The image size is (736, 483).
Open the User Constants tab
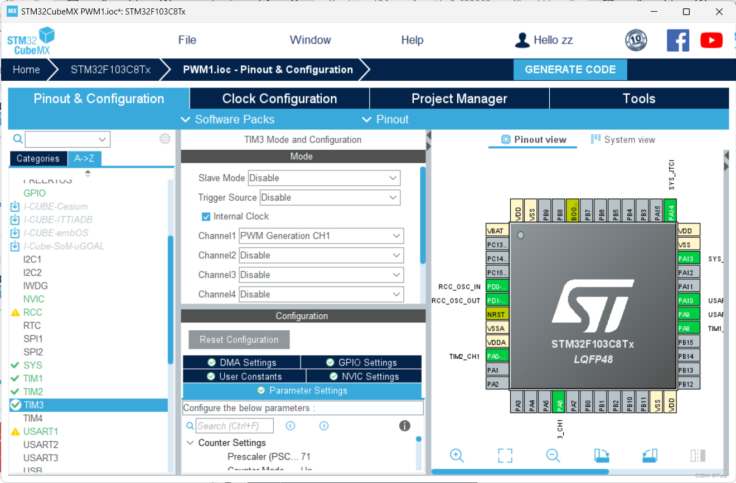[244, 377]
